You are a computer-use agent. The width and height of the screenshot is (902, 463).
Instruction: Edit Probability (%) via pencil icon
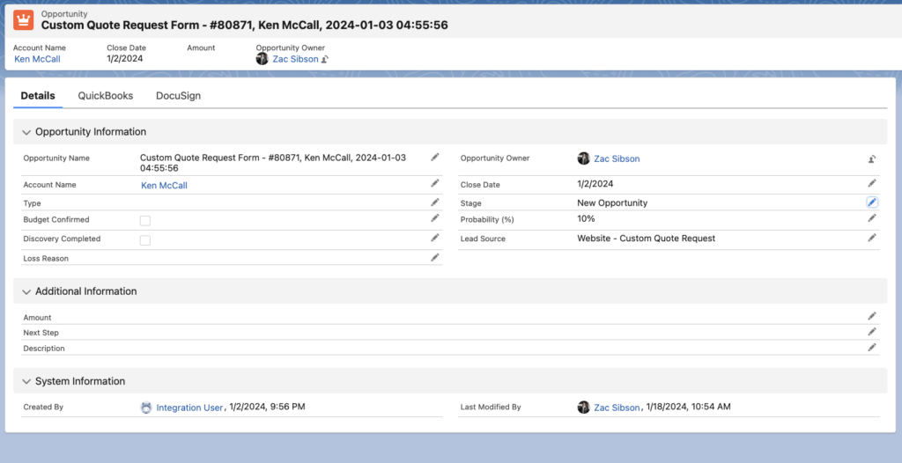(x=872, y=218)
